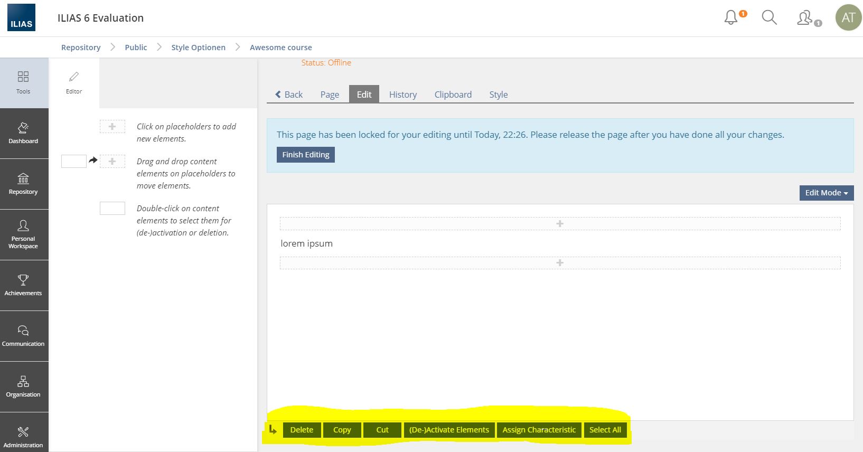Screen dimensions: 863x452
Task: Open the notifications bell icon
Action: pos(732,17)
